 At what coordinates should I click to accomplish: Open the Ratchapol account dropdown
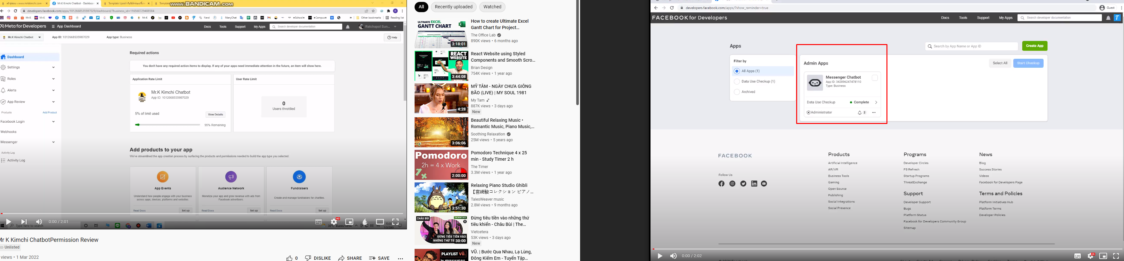tap(378, 27)
